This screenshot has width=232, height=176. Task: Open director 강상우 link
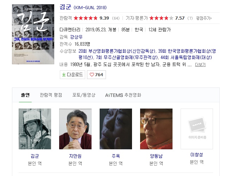pyautogui.click(x=76, y=37)
